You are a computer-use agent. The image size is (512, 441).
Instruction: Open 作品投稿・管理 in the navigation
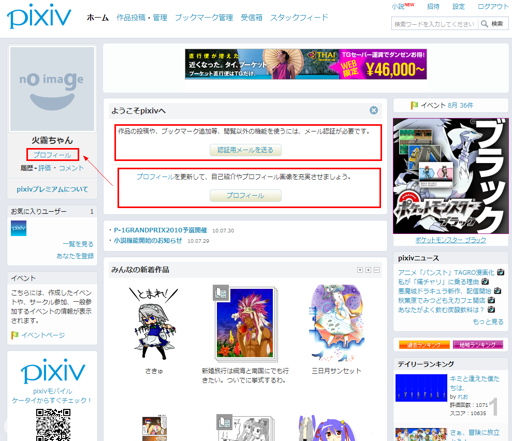click(142, 18)
